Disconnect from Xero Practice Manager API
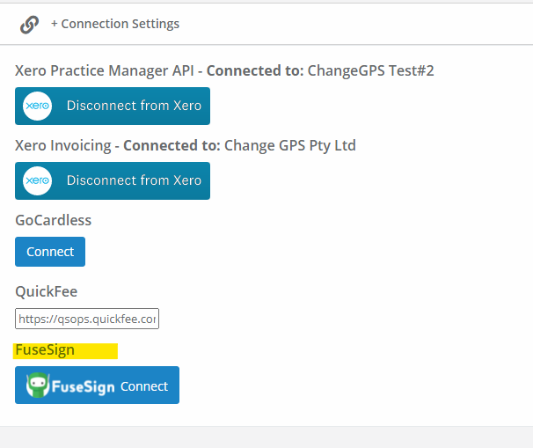The width and height of the screenshot is (533, 448). pyautogui.click(x=113, y=106)
